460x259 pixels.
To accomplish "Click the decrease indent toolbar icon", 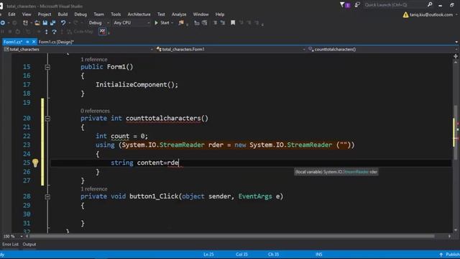I will click(x=196, y=22).
